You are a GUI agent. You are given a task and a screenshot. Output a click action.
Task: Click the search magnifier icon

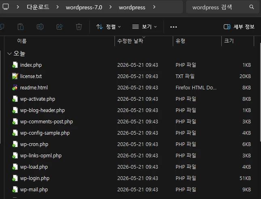(x=252, y=7)
